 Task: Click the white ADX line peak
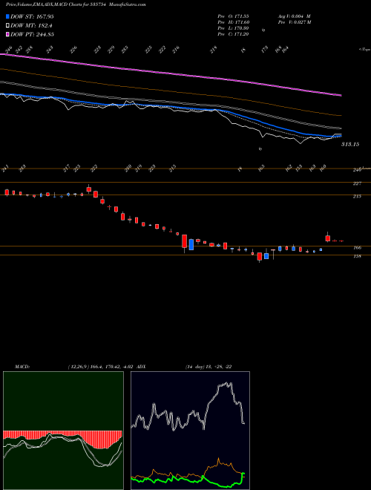[x=227, y=383]
